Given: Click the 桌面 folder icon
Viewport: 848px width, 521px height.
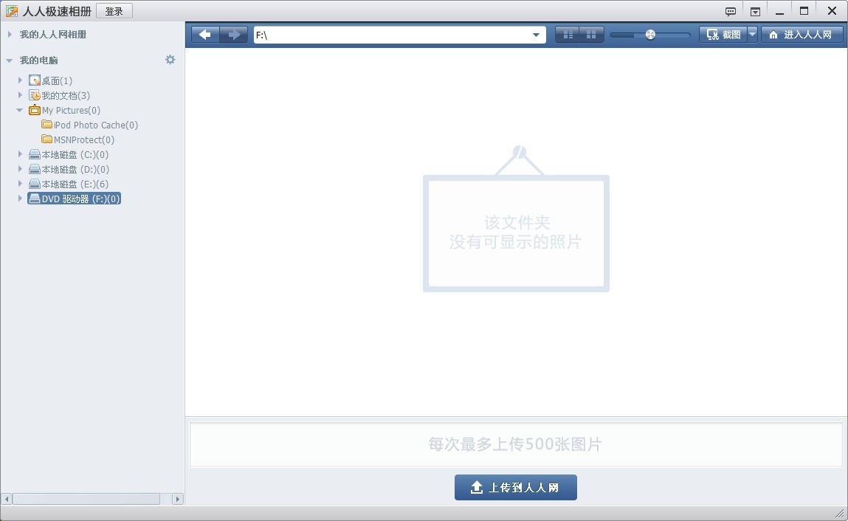Looking at the screenshot, I should [x=35, y=80].
